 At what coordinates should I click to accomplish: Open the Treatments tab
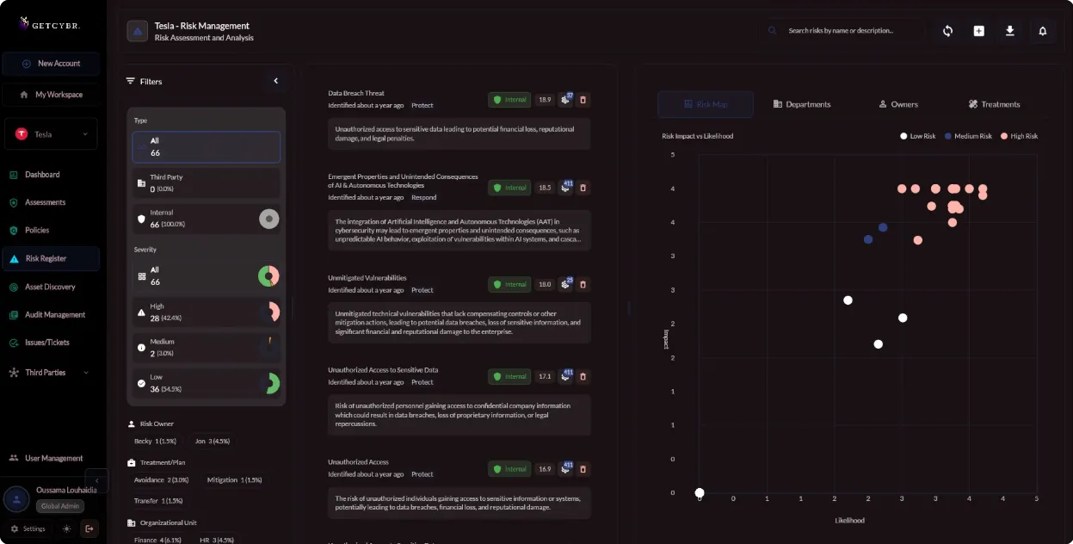click(x=994, y=104)
